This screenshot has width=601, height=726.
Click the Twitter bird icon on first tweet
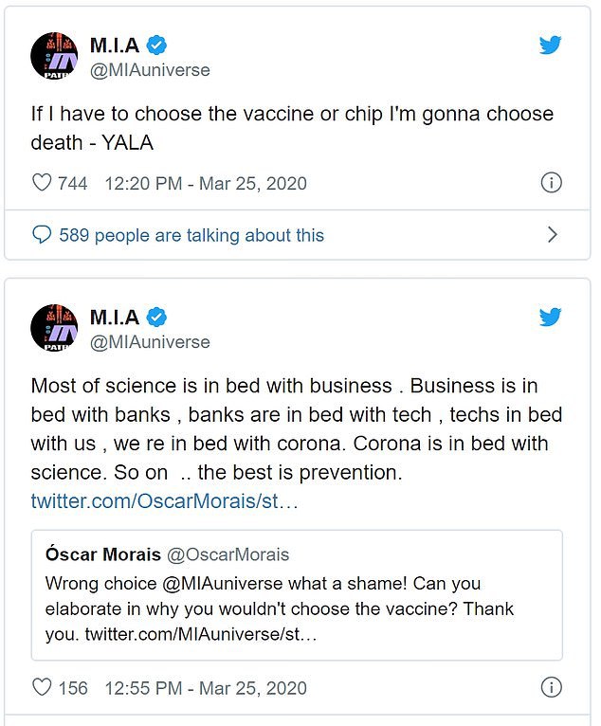(550, 45)
